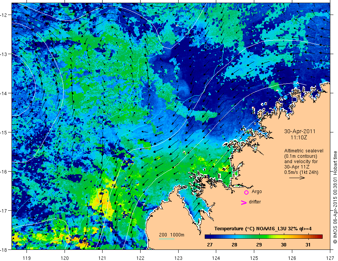
Task: Click longitude axis label '125'
Action: coord(254,258)
